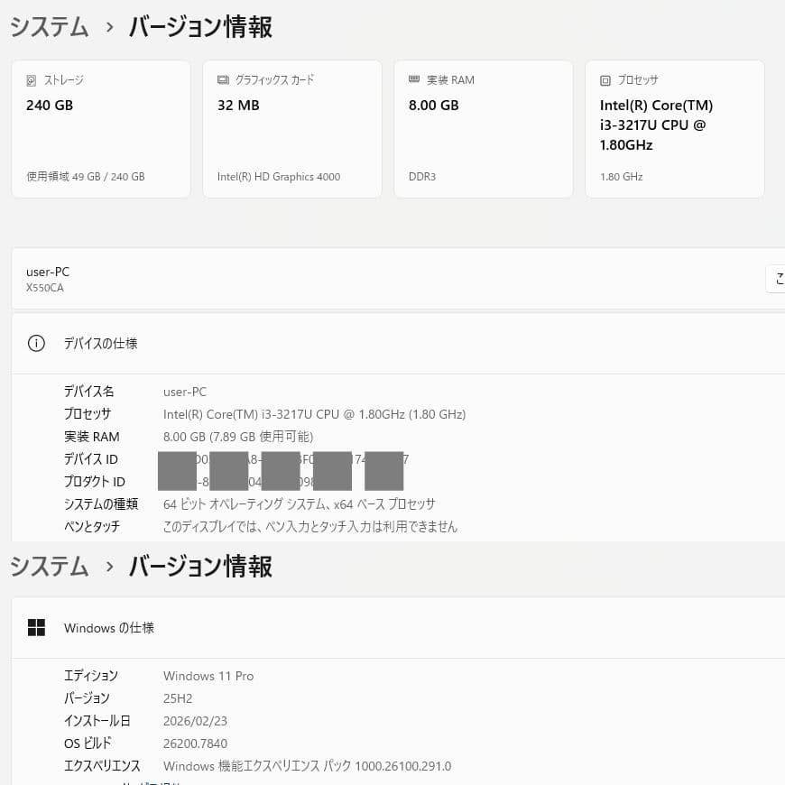785x785 pixels.
Task: Click the breadcrumb chevron after システム
Action: (x=108, y=28)
